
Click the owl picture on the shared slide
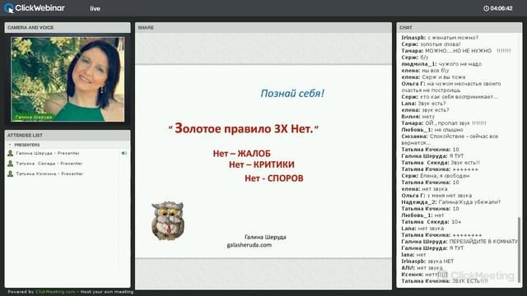pos(167,220)
